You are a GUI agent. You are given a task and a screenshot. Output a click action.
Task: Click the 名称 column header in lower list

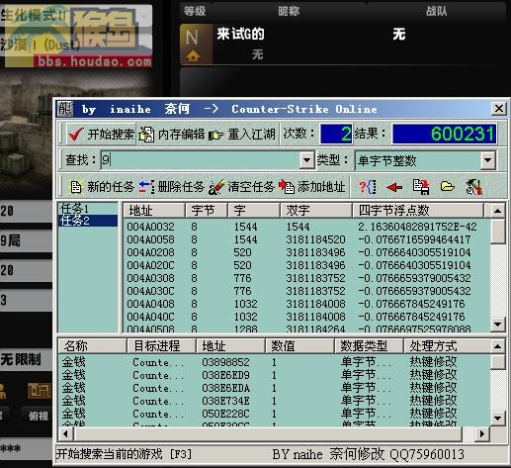tap(92, 346)
